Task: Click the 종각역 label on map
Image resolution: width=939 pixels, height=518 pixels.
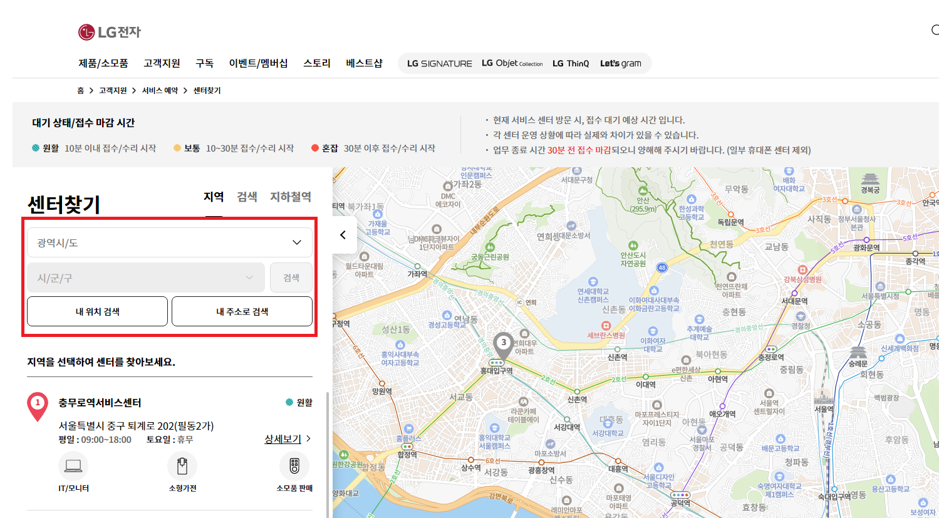Action: pyautogui.click(x=915, y=261)
